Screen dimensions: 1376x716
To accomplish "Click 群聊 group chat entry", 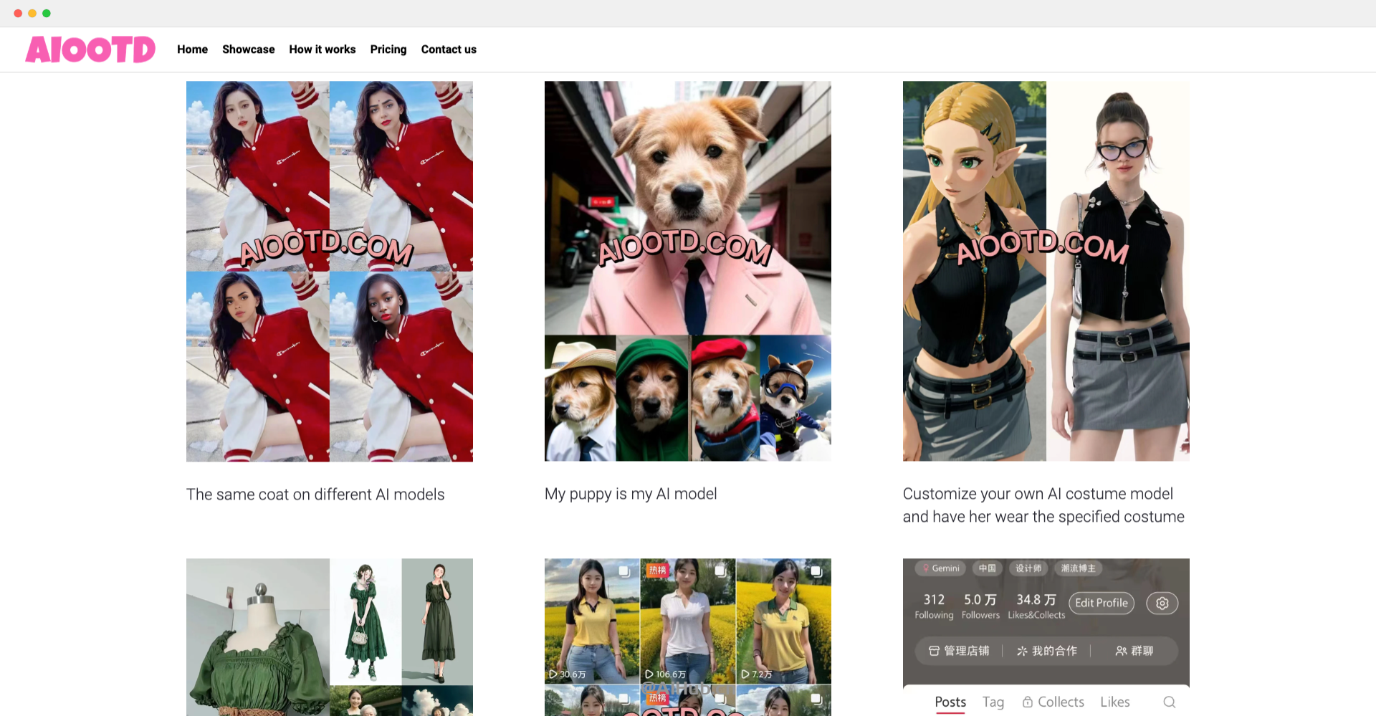I will coord(1134,651).
